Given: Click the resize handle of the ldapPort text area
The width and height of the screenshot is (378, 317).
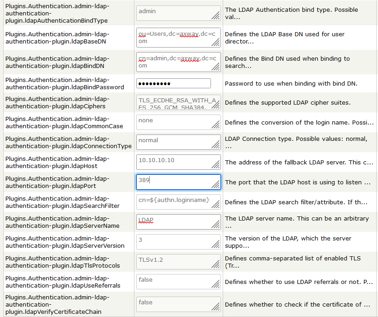Looking at the screenshot, I should pos(216,185).
